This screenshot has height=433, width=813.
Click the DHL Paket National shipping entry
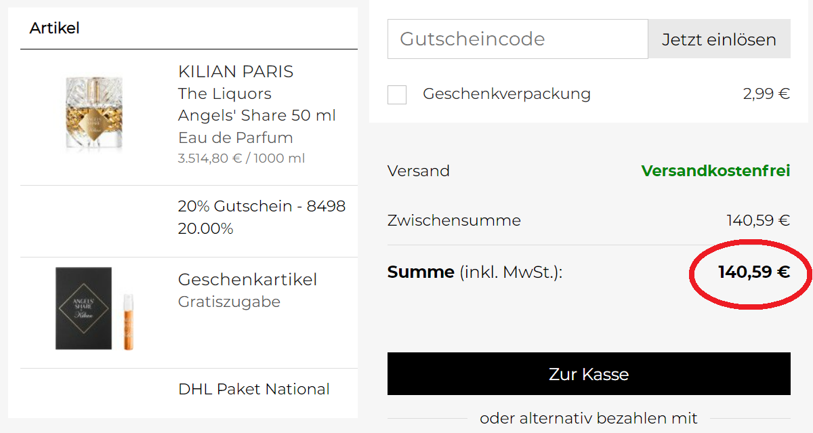click(x=253, y=389)
